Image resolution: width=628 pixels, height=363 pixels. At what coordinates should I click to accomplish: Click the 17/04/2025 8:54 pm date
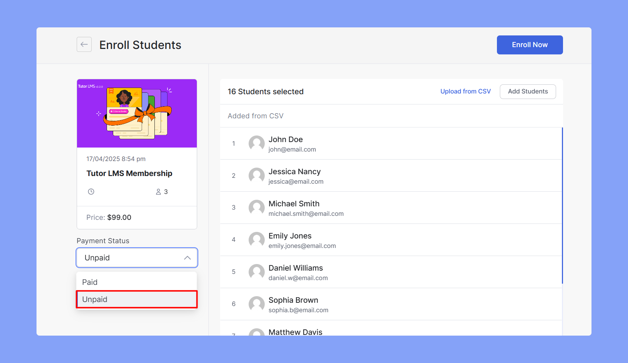116,159
